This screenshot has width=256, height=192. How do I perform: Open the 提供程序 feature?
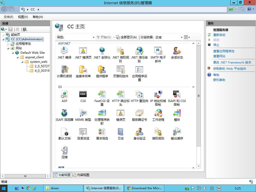[102, 72]
